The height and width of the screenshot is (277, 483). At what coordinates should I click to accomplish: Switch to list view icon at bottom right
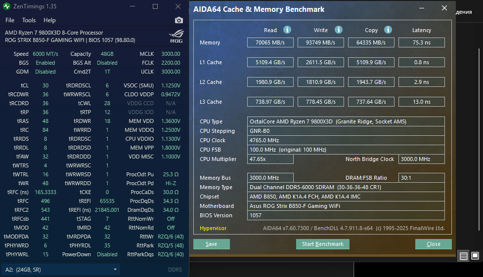point(464,256)
